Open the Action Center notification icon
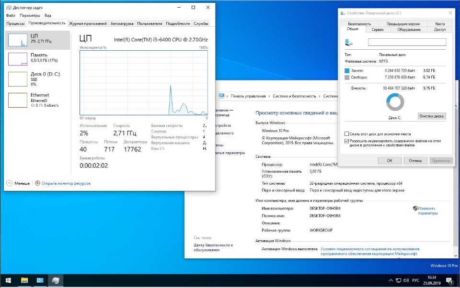 click(x=450, y=281)
